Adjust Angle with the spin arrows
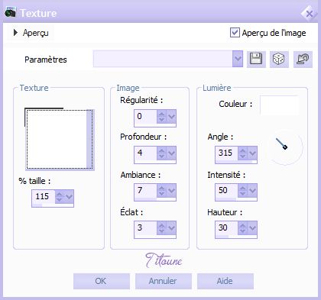 point(242,153)
